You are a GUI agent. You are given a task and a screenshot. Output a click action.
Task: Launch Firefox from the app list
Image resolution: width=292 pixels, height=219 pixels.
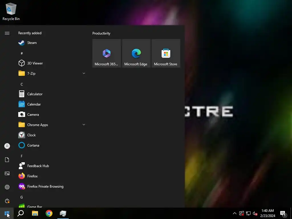[52, 176]
